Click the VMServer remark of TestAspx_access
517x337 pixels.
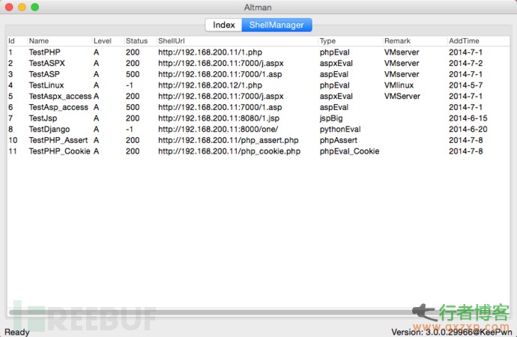[402, 96]
